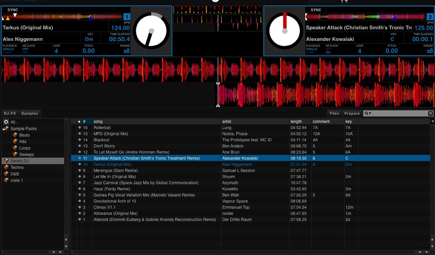The width and height of the screenshot is (435, 255).
Task: Click the Beats sample pack crate icon
Action: [15, 135]
